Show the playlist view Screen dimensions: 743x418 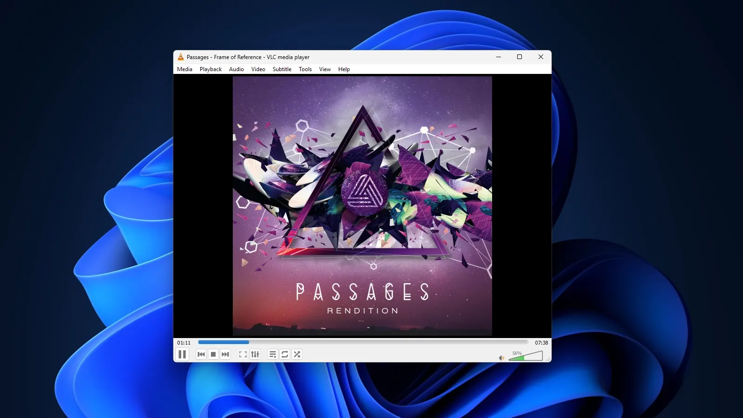273,354
